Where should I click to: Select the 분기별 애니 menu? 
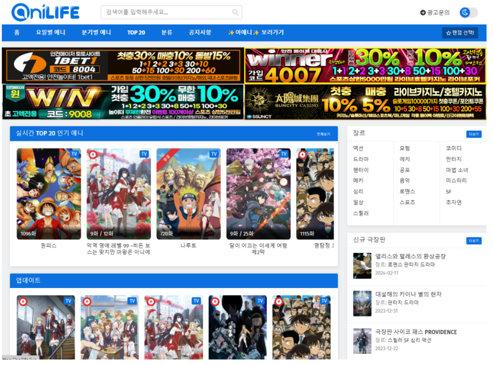tap(96, 33)
